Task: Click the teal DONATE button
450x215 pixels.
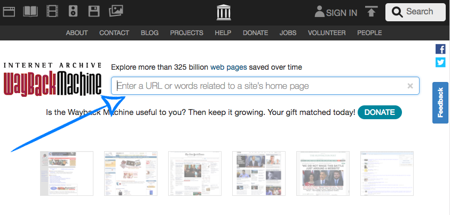Action: [x=380, y=112]
